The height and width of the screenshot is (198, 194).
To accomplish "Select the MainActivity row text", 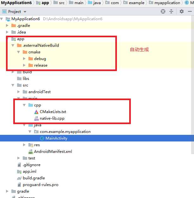I will 56,138.
